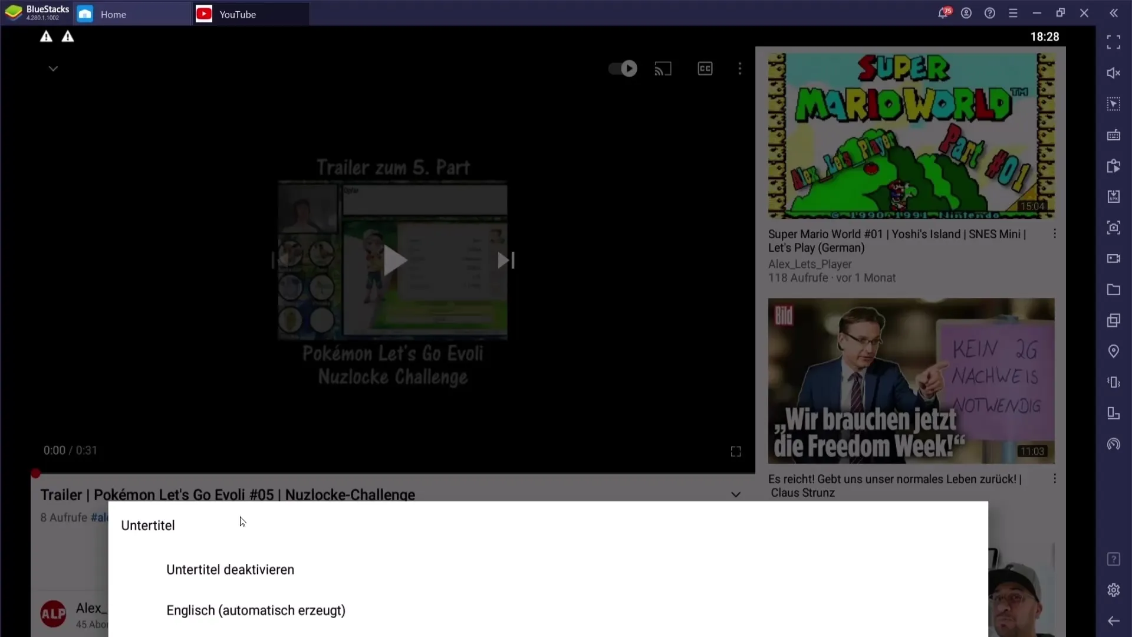
Task: Expand the video description chevron
Action: [735, 495]
